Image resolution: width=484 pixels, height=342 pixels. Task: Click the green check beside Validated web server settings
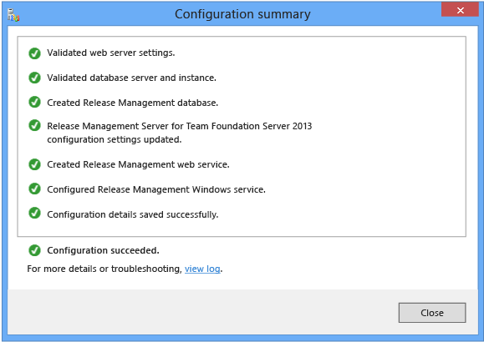(x=34, y=53)
